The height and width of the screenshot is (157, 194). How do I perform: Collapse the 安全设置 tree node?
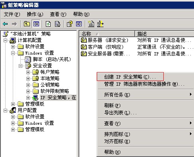pyautogui.click(x=20, y=66)
